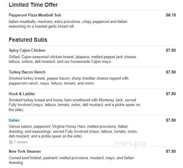Select Spicy Cajun Chicken menu item
183x168 pixels.
27,50
